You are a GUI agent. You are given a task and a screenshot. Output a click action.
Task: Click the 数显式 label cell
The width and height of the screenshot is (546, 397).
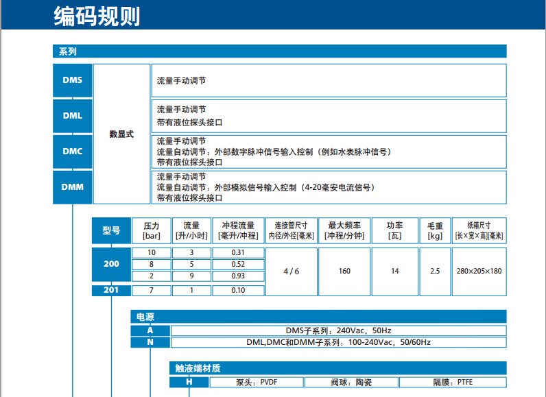pos(121,134)
